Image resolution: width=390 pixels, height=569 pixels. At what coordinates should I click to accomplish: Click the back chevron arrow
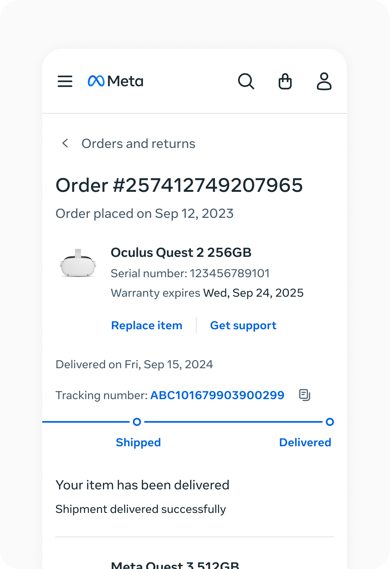pyautogui.click(x=65, y=143)
